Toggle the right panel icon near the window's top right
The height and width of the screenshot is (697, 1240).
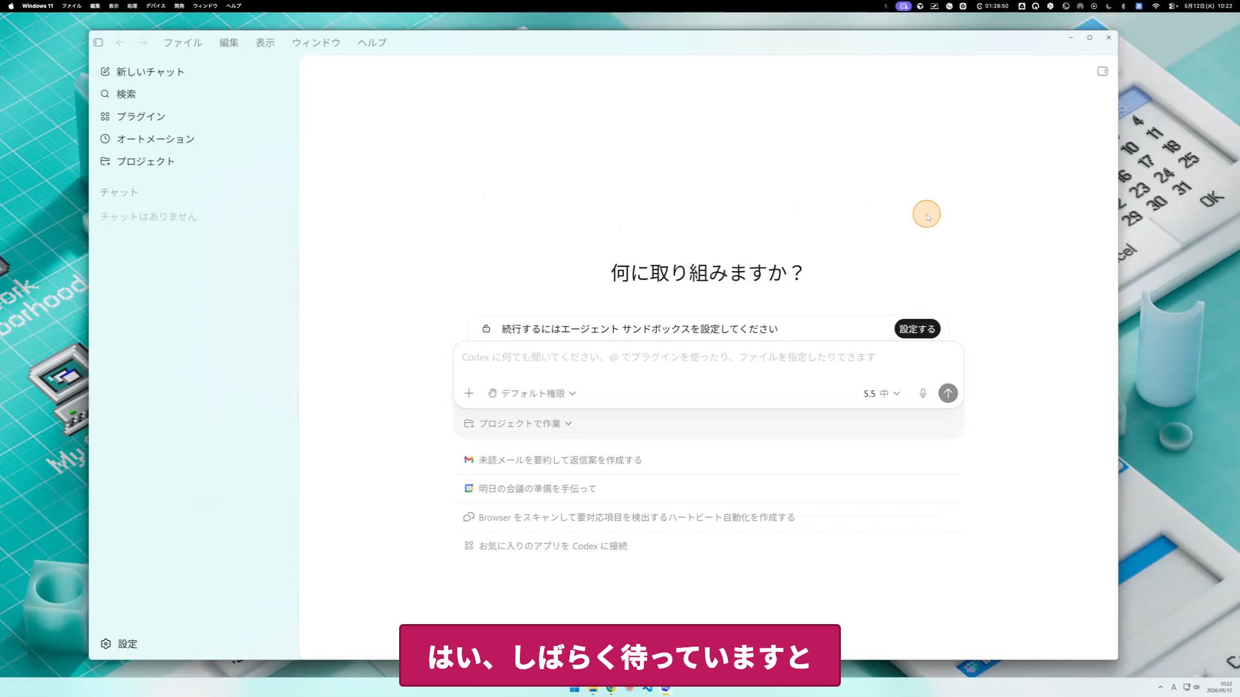(x=1102, y=72)
